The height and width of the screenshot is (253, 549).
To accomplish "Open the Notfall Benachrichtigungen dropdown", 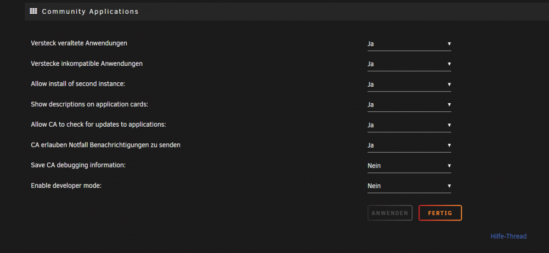I will [409, 145].
